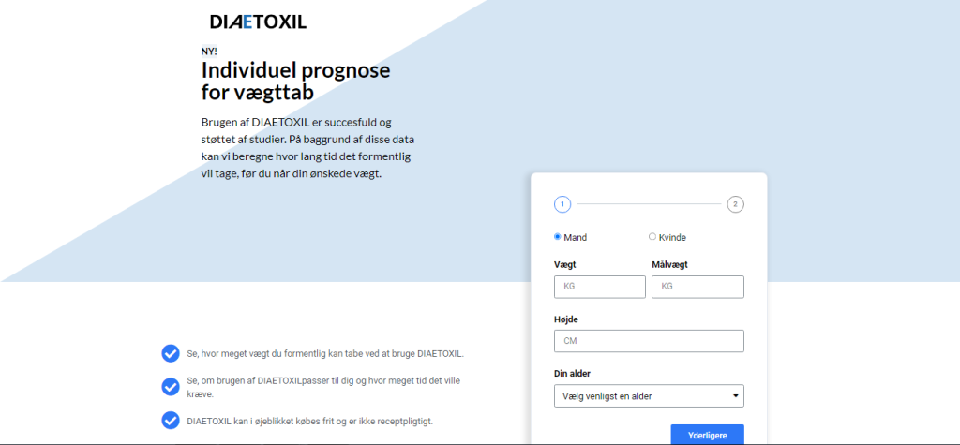This screenshot has height=445, width=960.
Task: Click the Yderligere button
Action: click(x=707, y=436)
